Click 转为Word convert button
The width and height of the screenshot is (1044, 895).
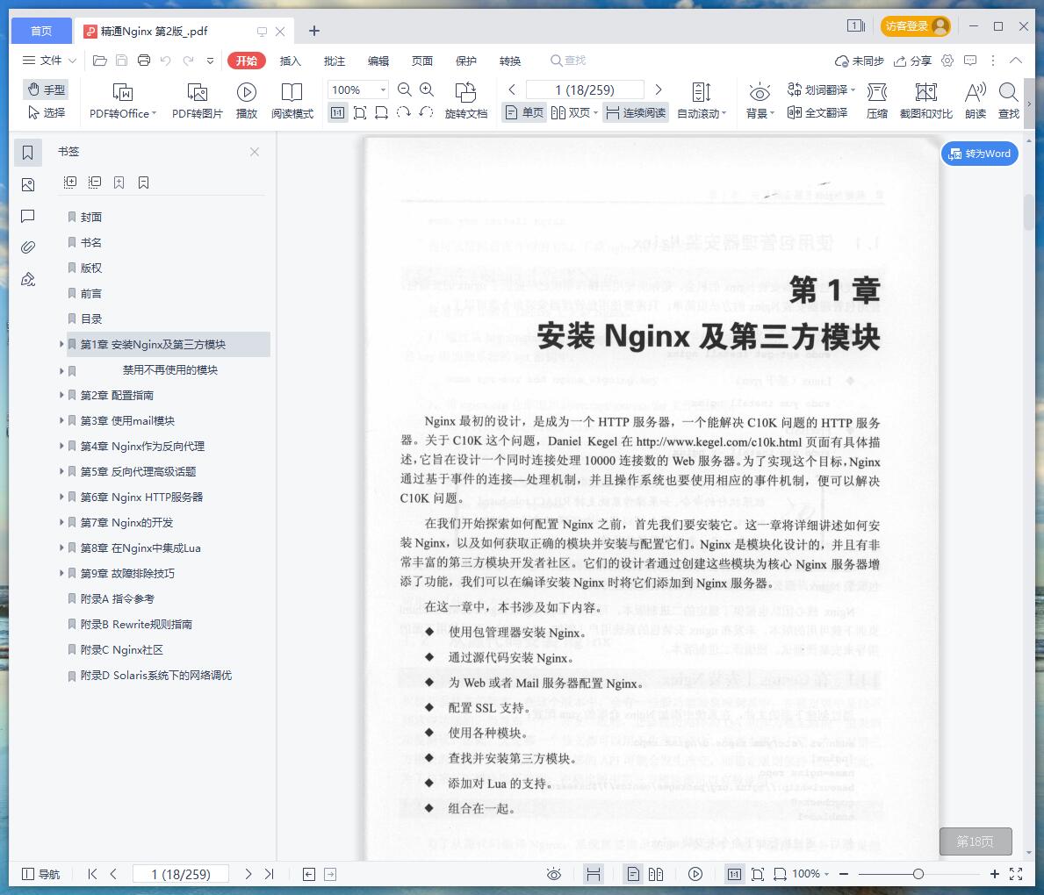click(979, 154)
